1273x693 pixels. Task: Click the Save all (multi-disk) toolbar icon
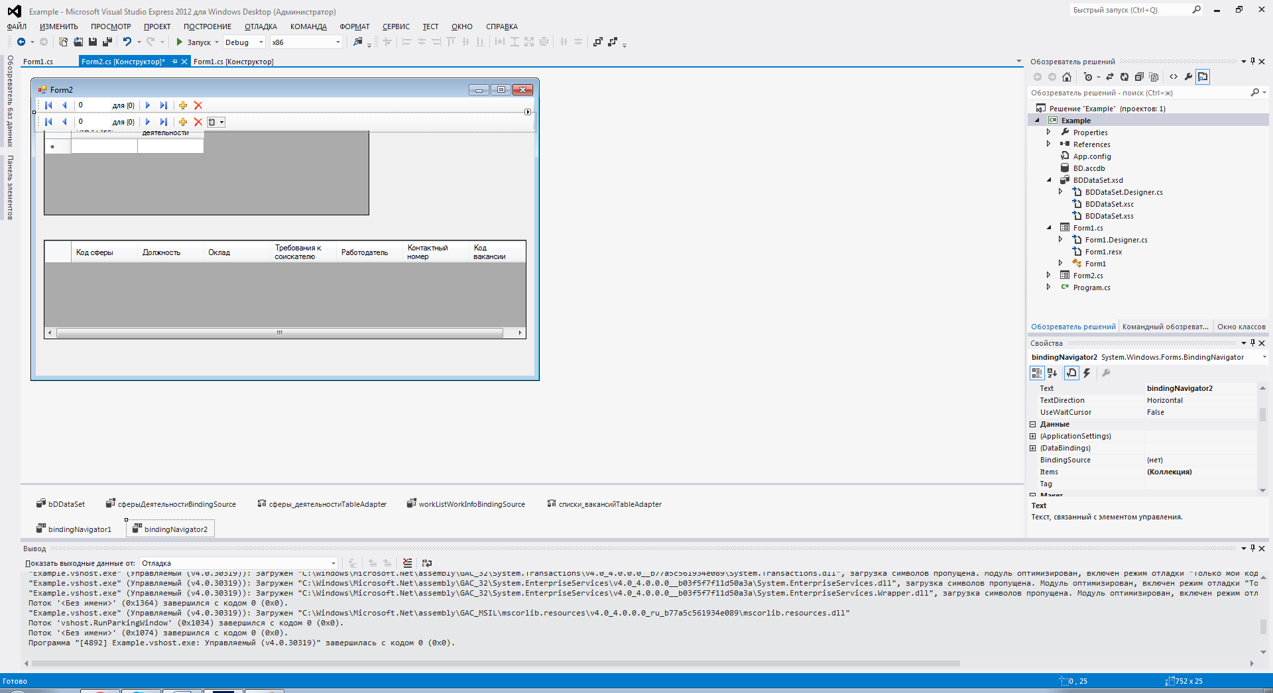[107, 42]
